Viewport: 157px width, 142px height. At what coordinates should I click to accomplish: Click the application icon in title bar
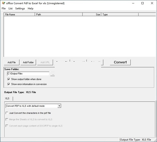pos(4,3)
